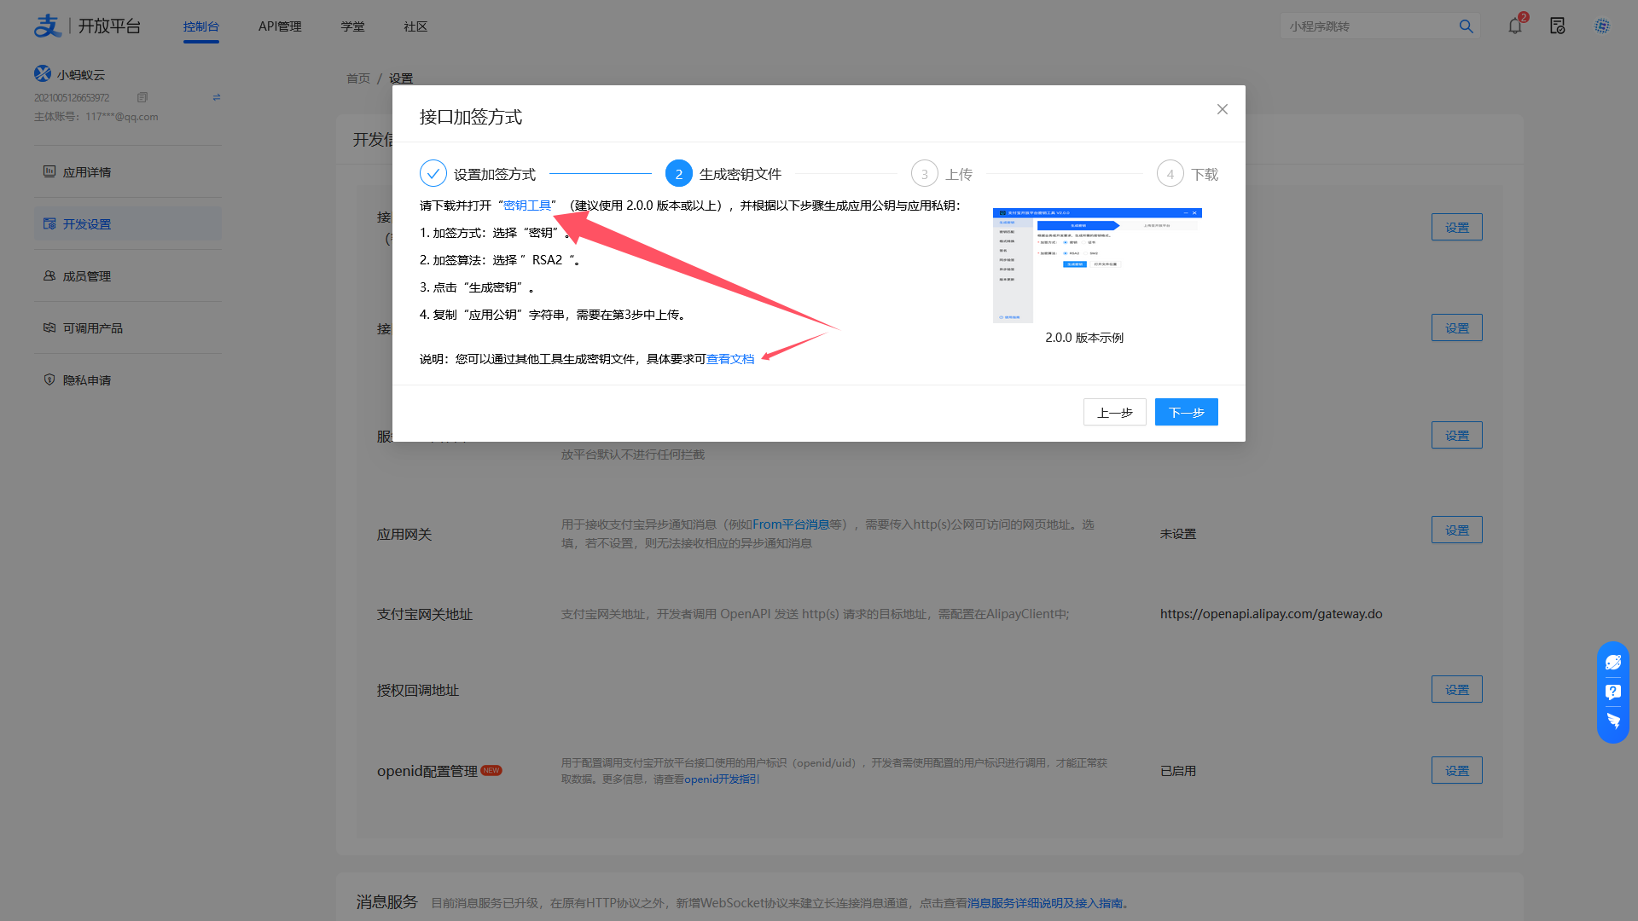Screen dimensions: 1638x921
Task: Click the Alipay logo icon
Action: [48, 26]
